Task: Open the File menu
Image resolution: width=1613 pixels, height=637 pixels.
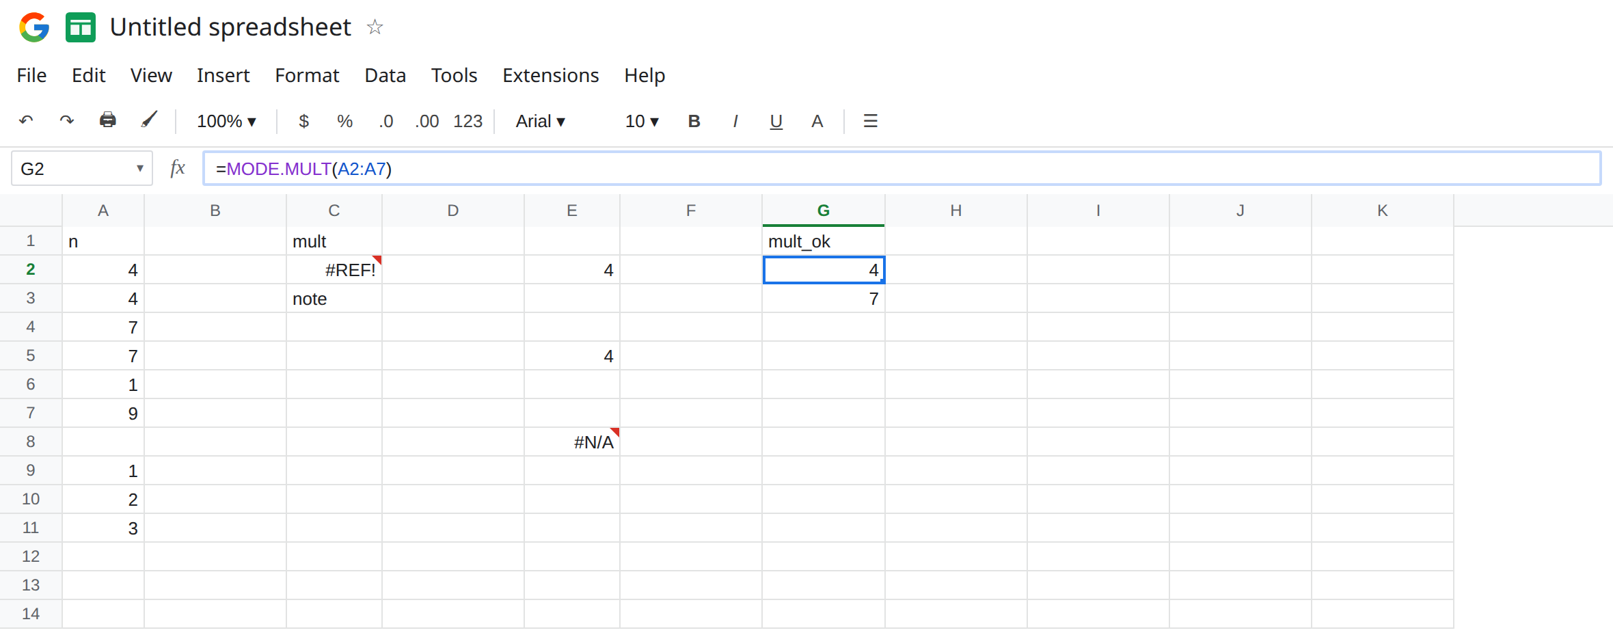Action: coord(32,75)
